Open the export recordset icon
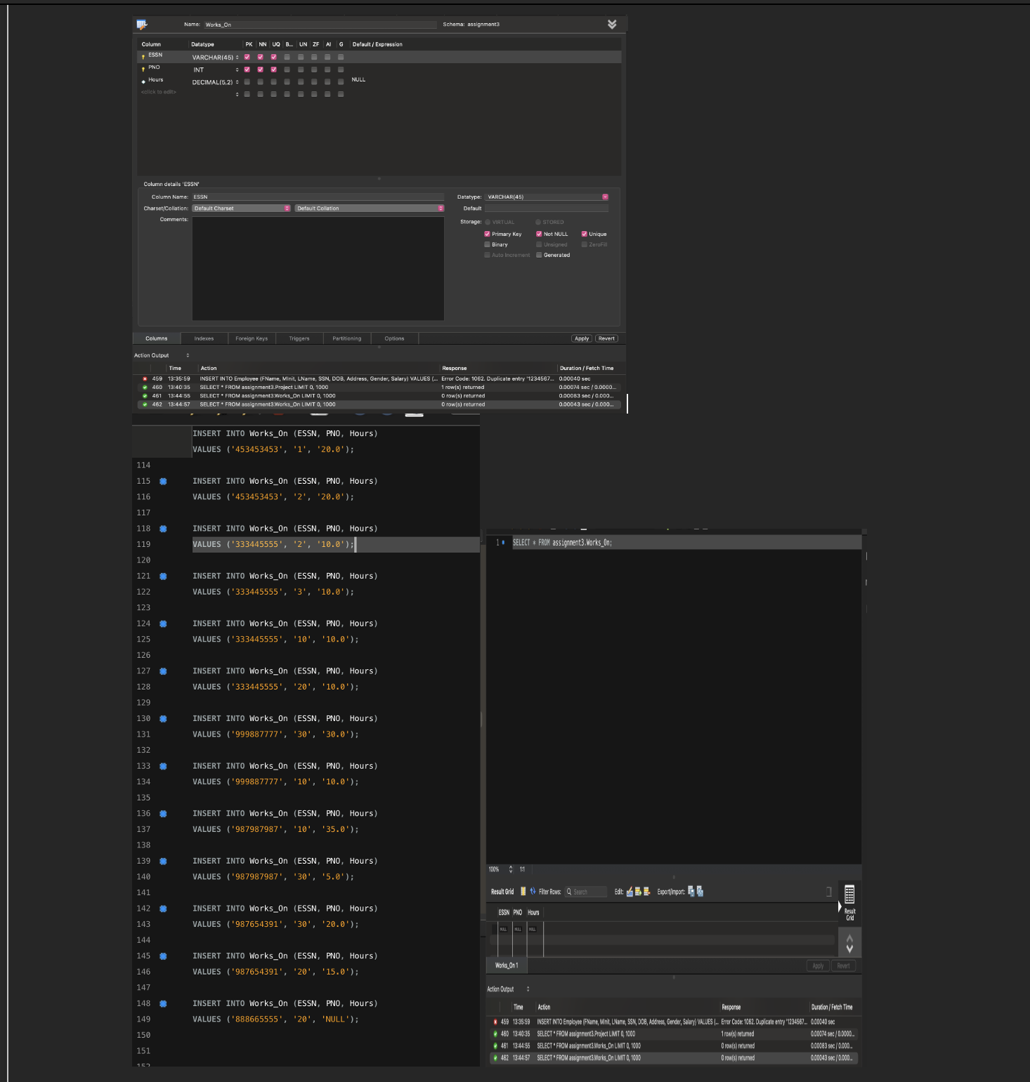1030x1082 pixels. point(691,892)
